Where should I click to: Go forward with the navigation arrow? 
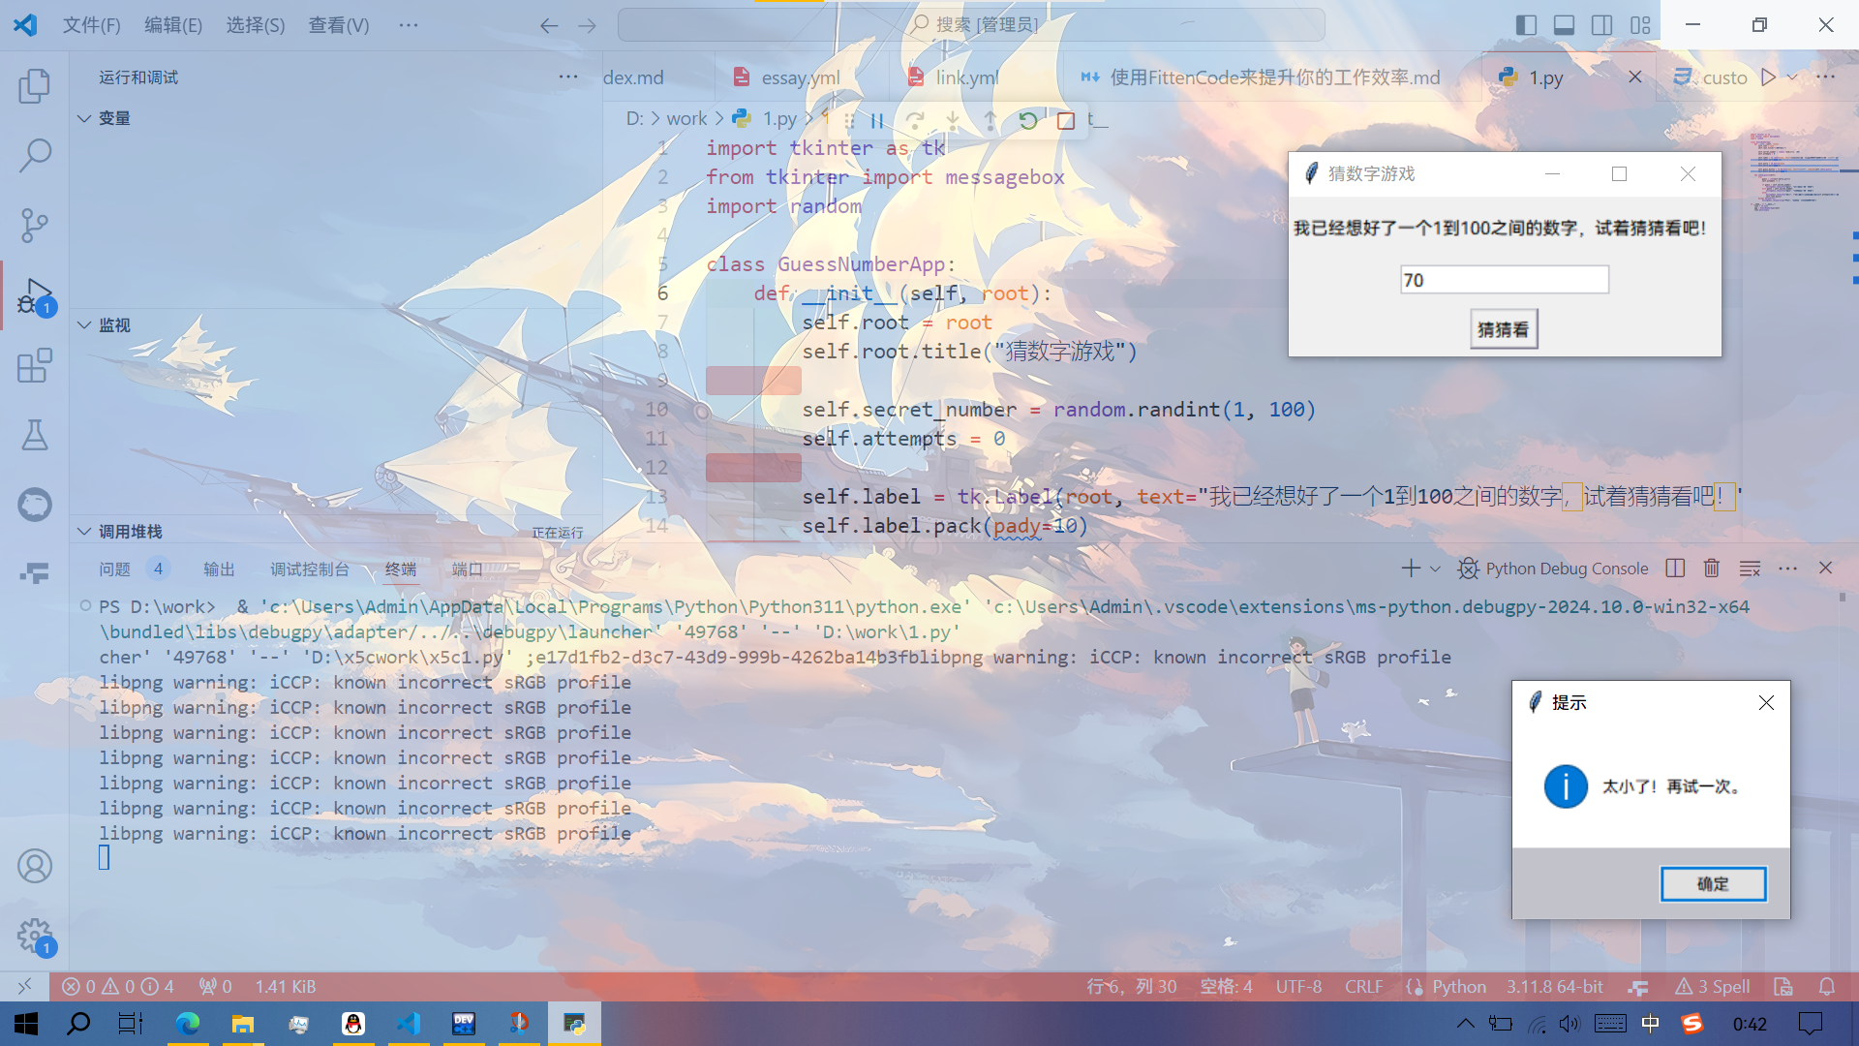tap(587, 25)
